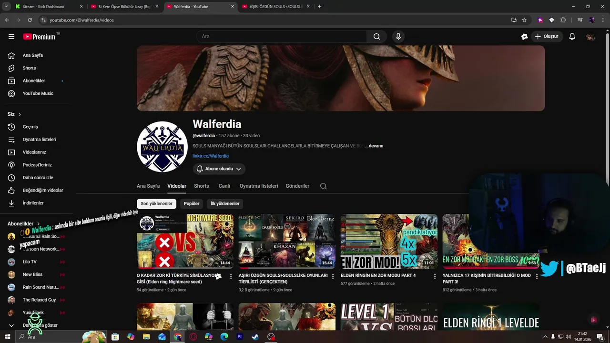Bookmark this page with the star icon
The width and height of the screenshot is (610, 343).
(x=524, y=20)
